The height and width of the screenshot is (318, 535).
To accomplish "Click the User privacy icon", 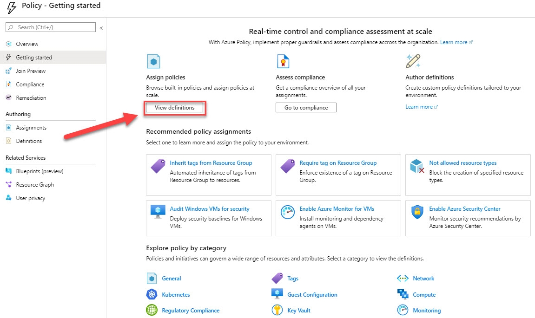I will tap(9, 198).
